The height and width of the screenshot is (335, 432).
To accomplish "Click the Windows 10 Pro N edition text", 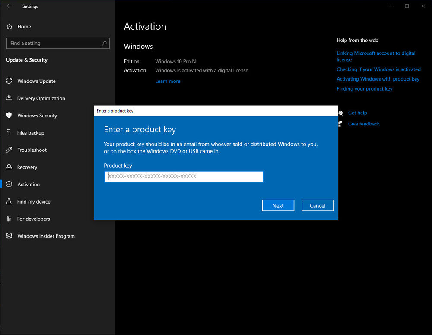I will coord(175,61).
